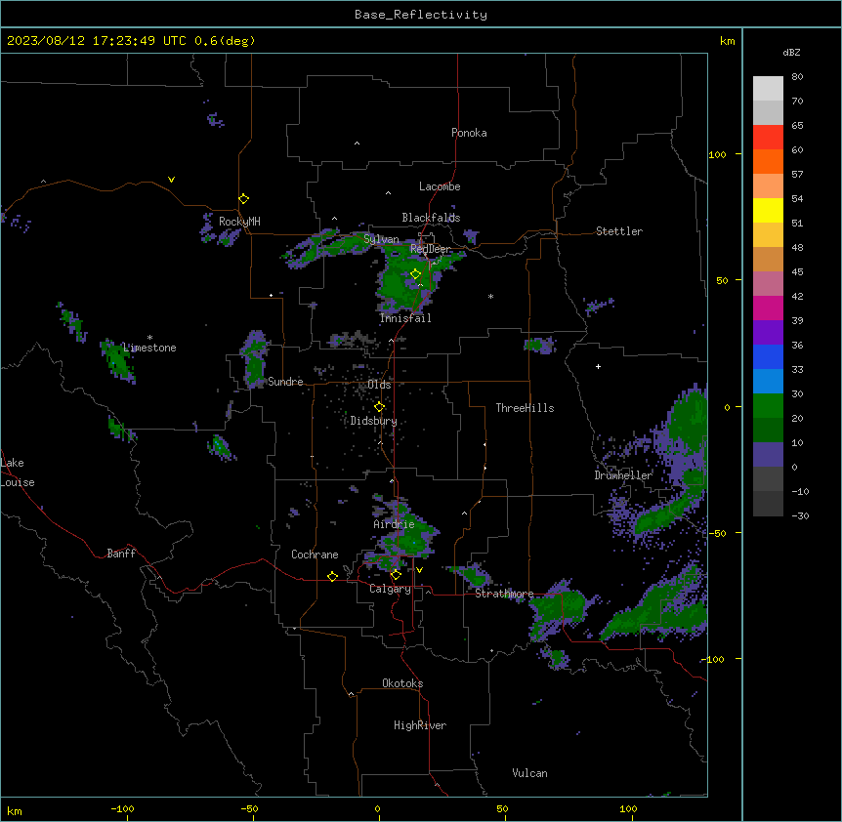The width and height of the screenshot is (842, 822).
Task: Select the dark green 10-20 dBZ legend swatch
Action: click(x=768, y=431)
